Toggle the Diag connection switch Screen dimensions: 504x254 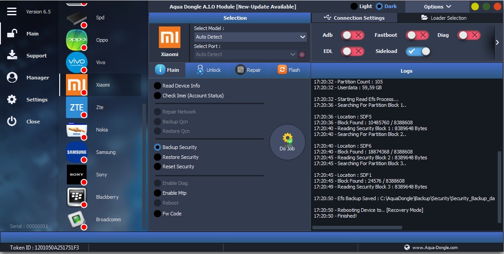click(x=469, y=35)
